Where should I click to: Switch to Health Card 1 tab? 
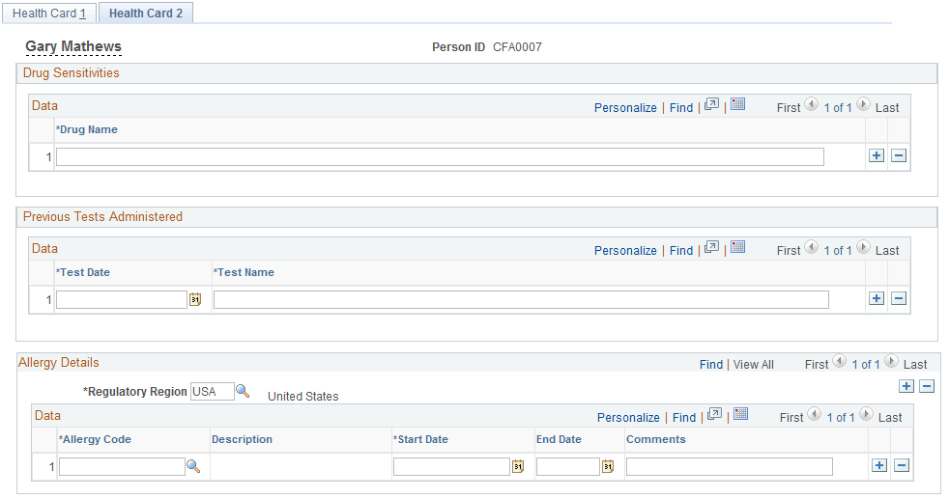[x=49, y=13]
